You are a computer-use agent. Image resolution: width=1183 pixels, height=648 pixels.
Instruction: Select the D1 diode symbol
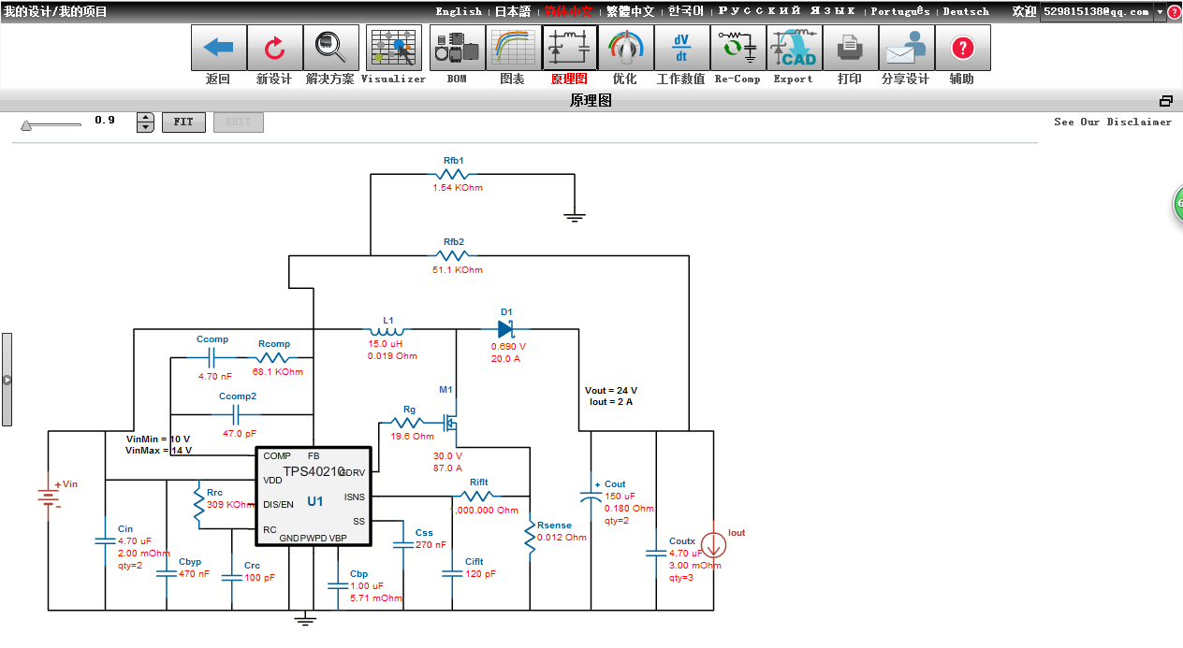(506, 329)
